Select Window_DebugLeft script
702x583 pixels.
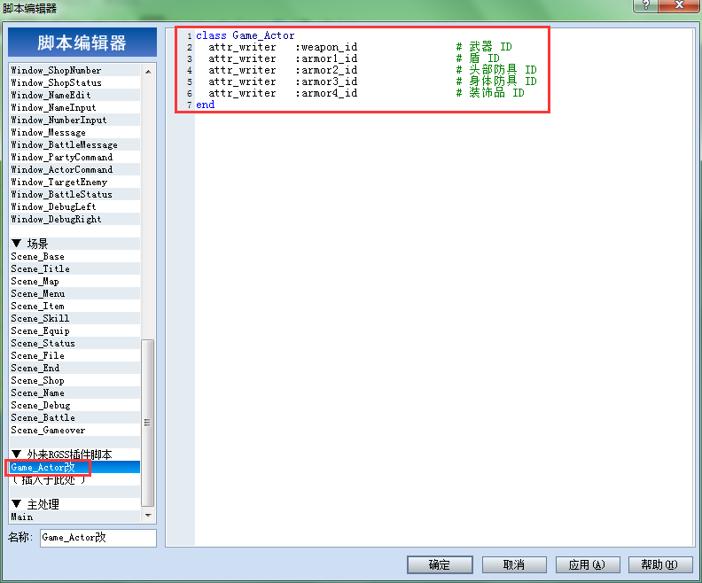pos(74,206)
